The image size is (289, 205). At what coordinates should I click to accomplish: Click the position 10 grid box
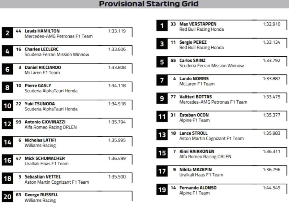coord(8,106)
